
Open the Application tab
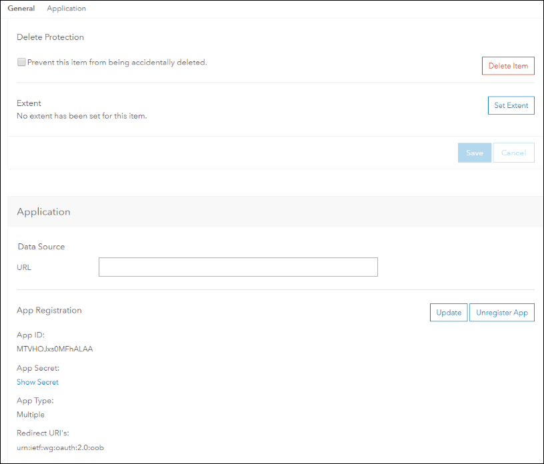[x=66, y=9]
